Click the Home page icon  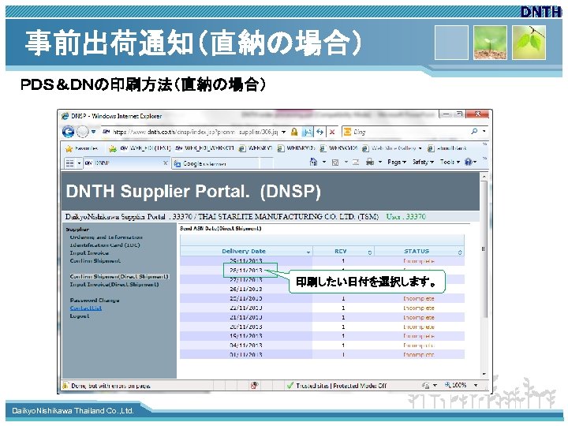click(313, 162)
